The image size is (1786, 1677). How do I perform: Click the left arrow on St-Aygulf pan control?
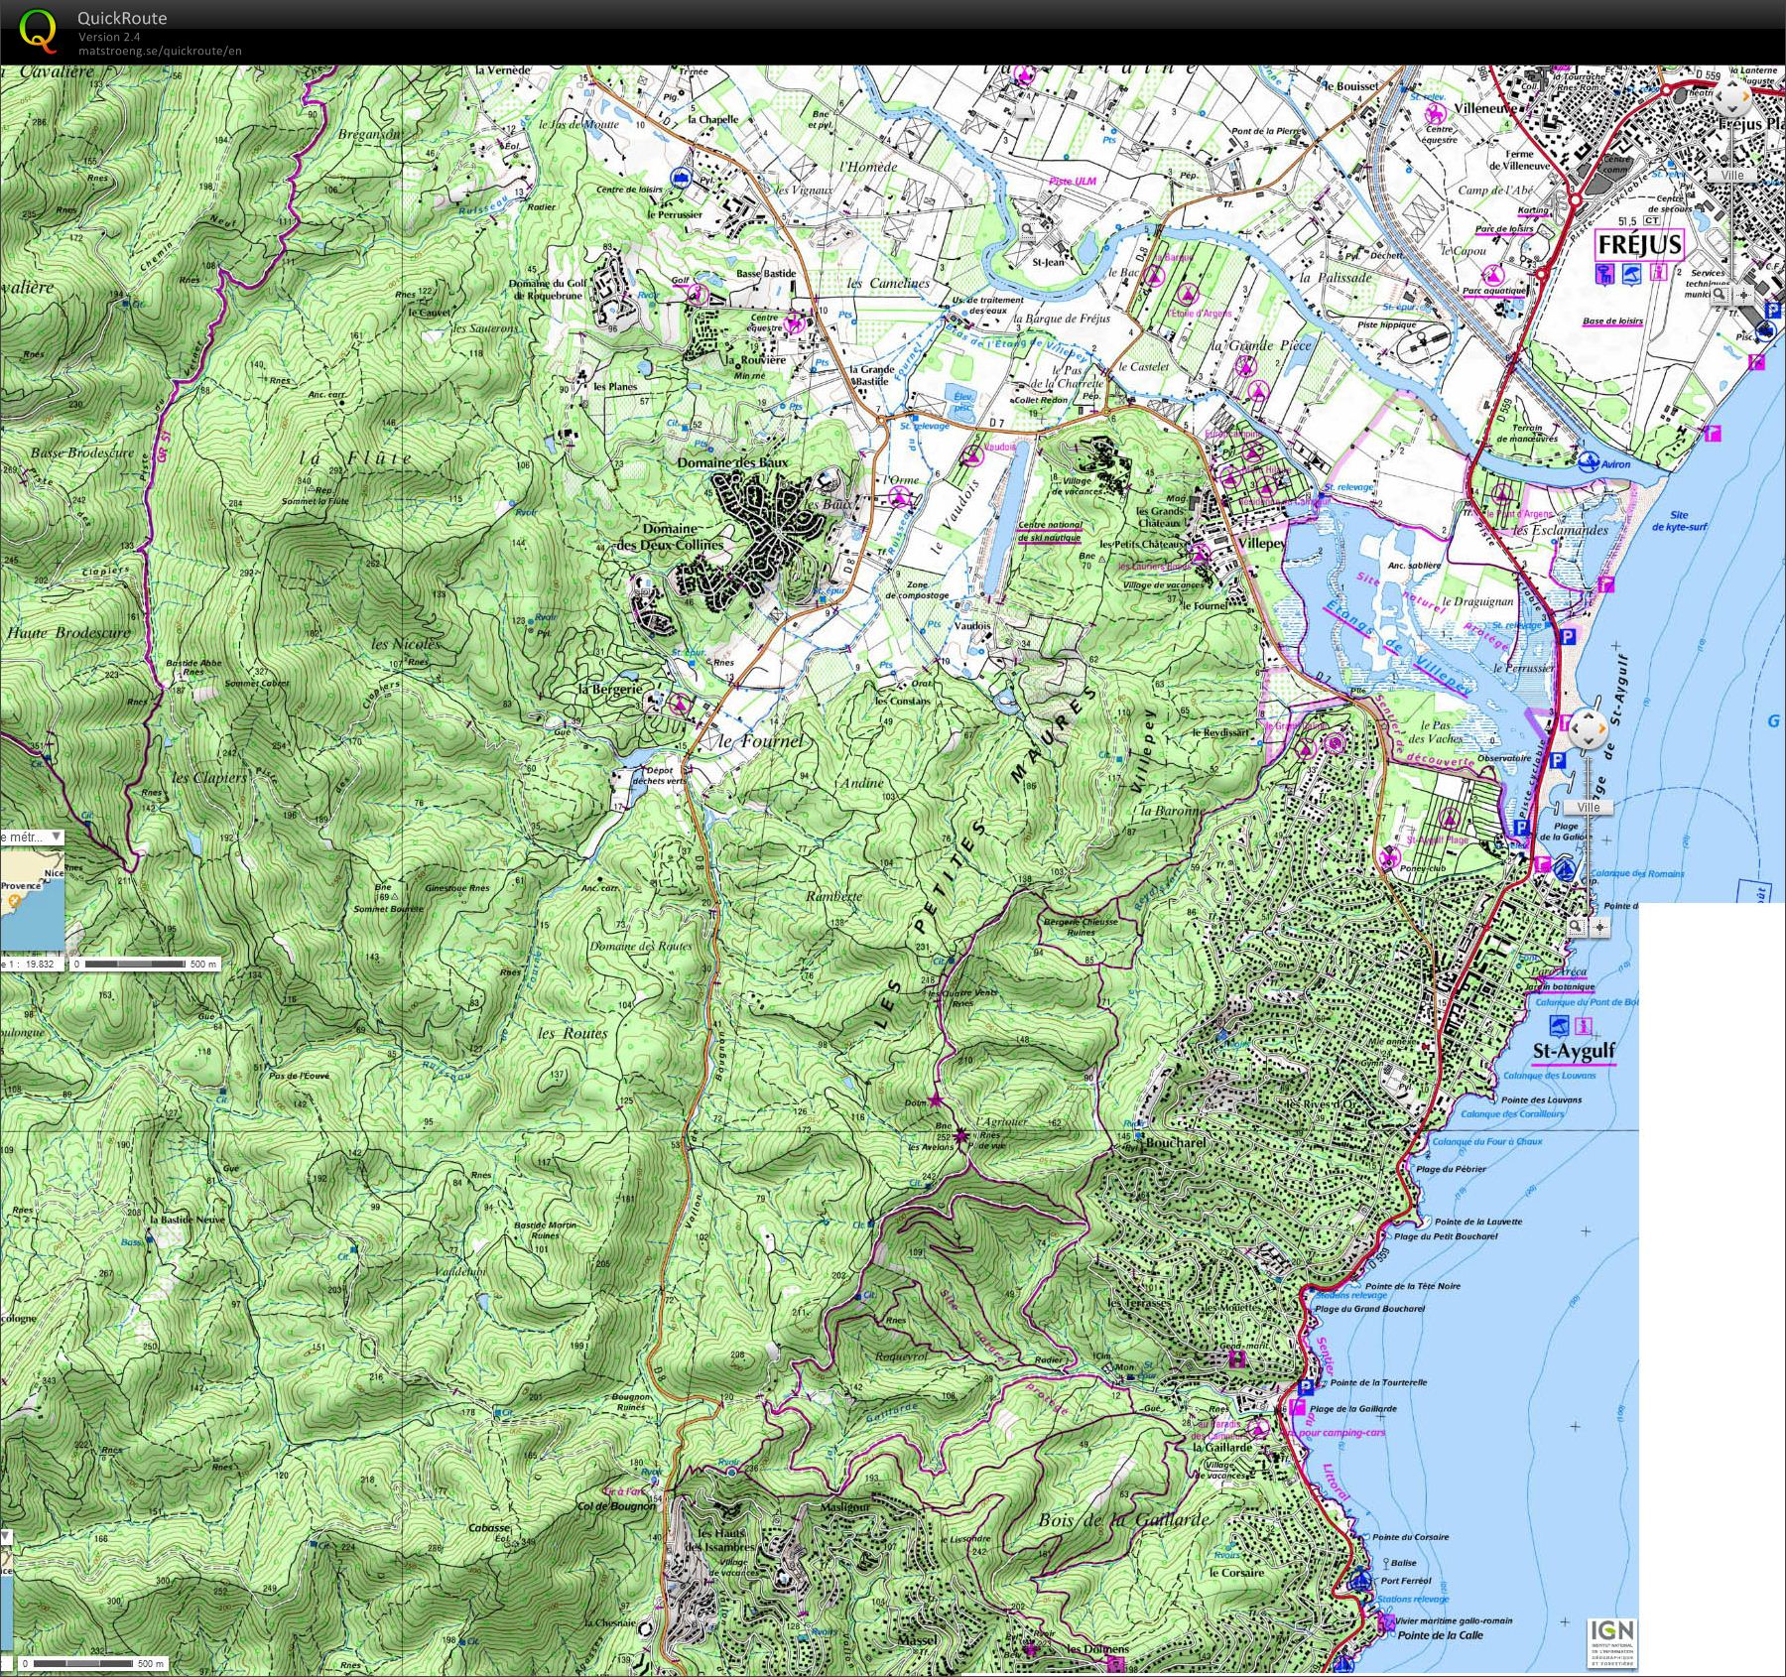(1573, 730)
